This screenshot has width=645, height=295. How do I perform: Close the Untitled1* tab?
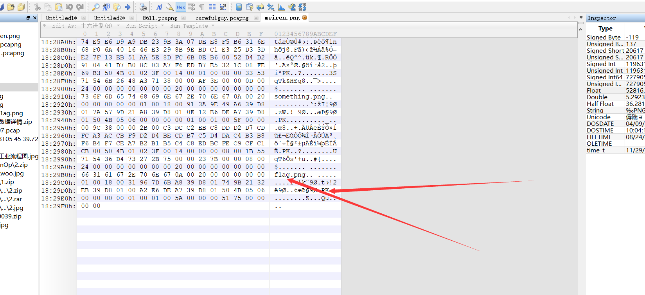[x=83, y=18]
